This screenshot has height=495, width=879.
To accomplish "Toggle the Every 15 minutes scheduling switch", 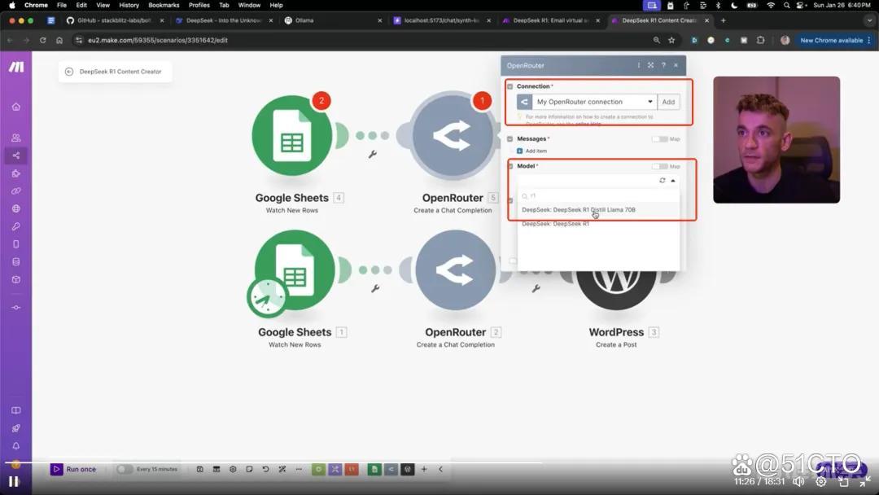I will click(x=125, y=469).
